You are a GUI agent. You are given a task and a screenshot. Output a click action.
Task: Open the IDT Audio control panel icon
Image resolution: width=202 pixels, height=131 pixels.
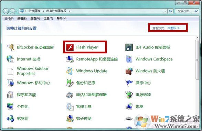[129, 47]
